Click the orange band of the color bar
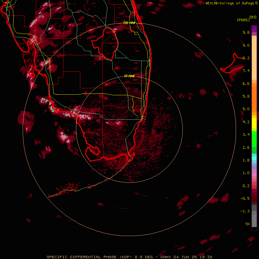Image resolution: width=259 pixels, height=259 pixels. [254, 99]
